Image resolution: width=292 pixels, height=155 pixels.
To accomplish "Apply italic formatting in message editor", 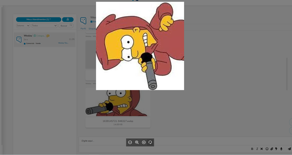I will pyautogui.click(x=257, y=149).
